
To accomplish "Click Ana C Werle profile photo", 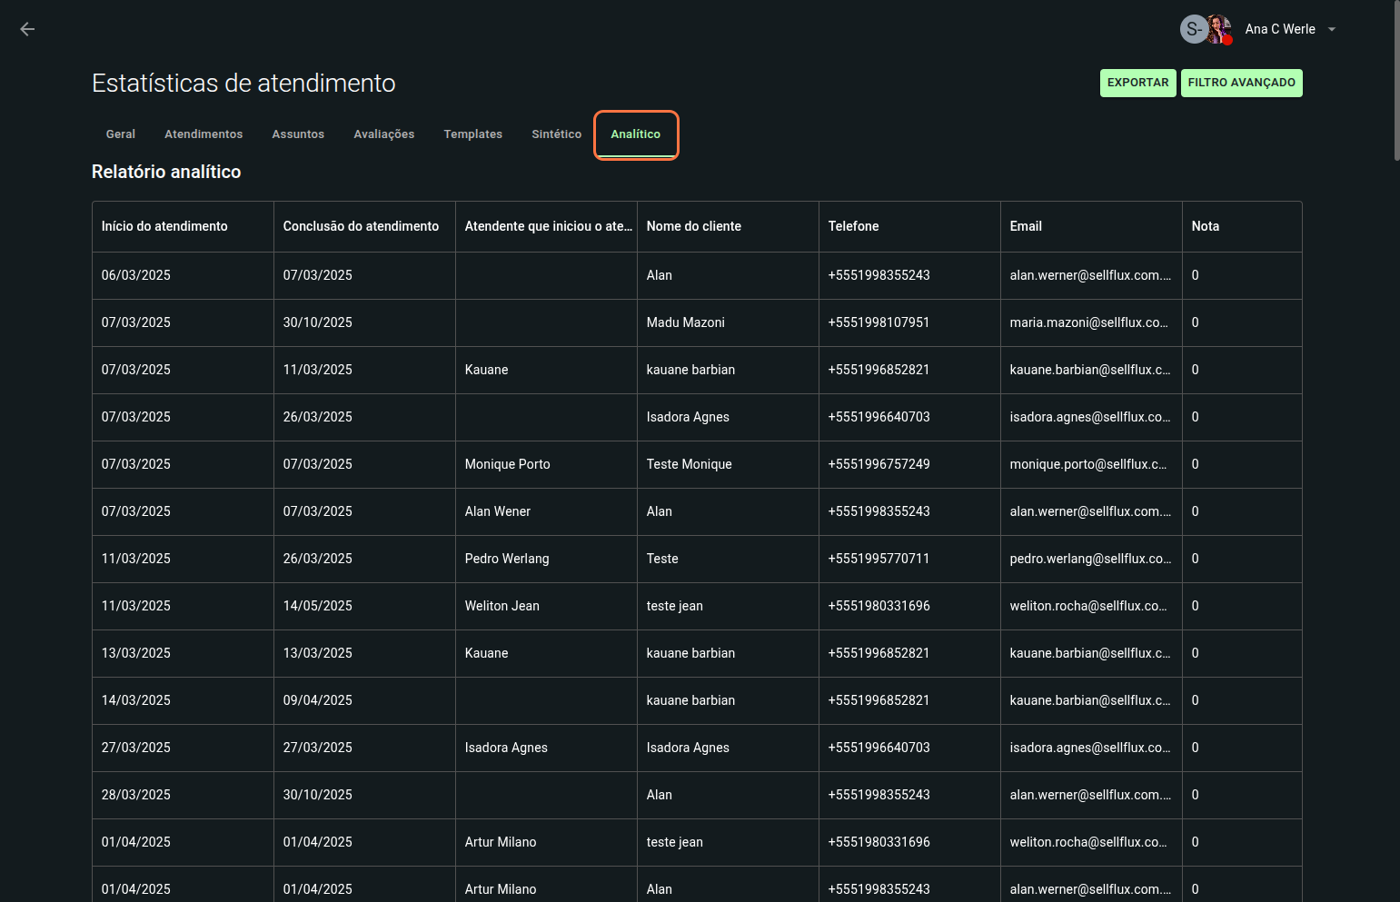I will [1219, 29].
